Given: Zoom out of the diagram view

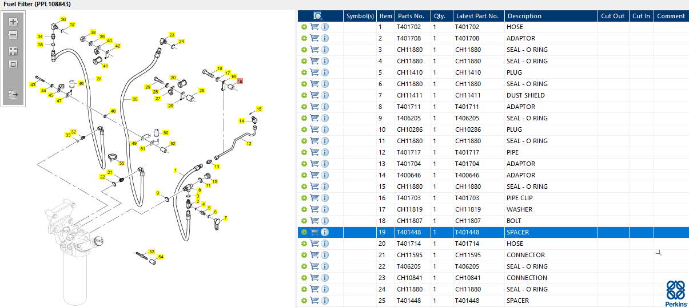Looking at the screenshot, I should pos(13,35).
